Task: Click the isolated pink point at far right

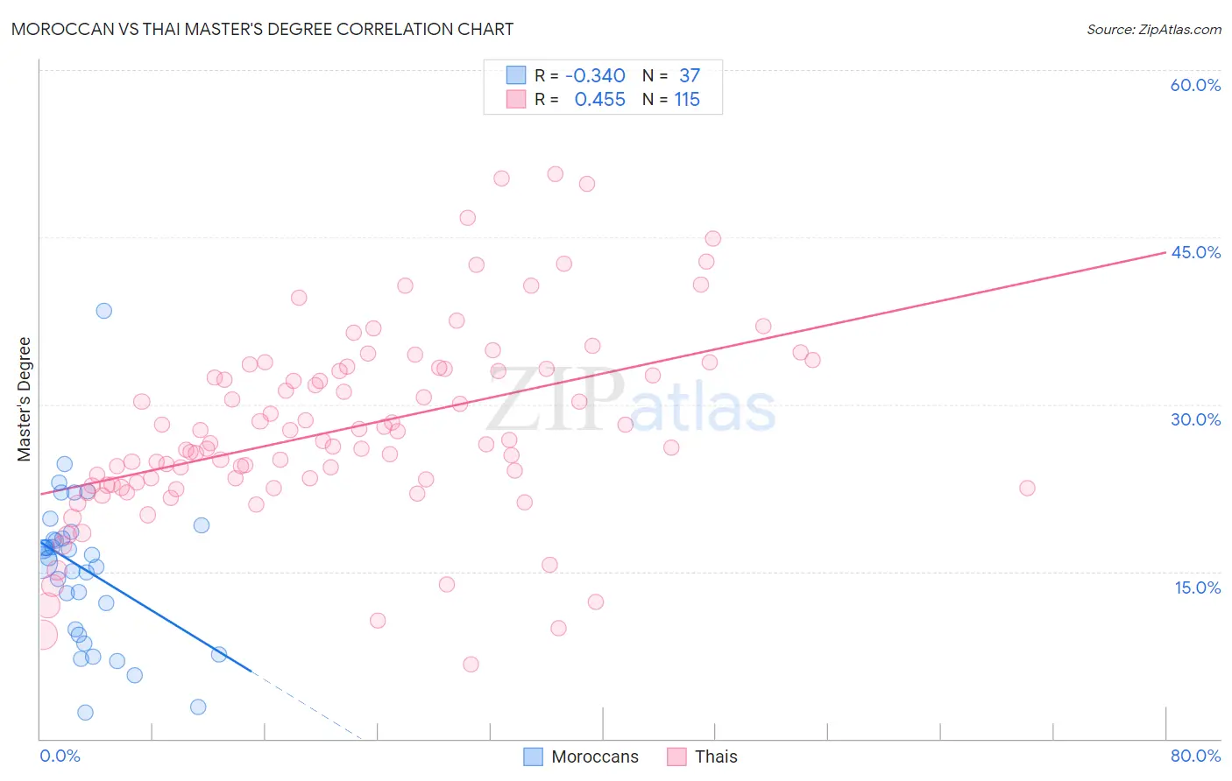Action: (1027, 488)
